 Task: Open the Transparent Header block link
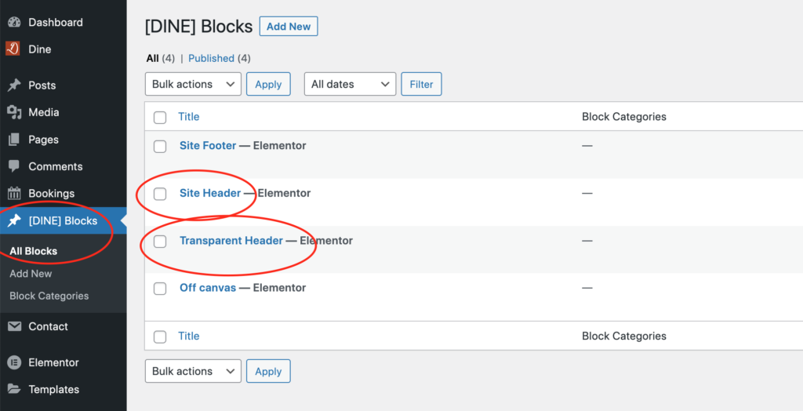[x=231, y=240]
